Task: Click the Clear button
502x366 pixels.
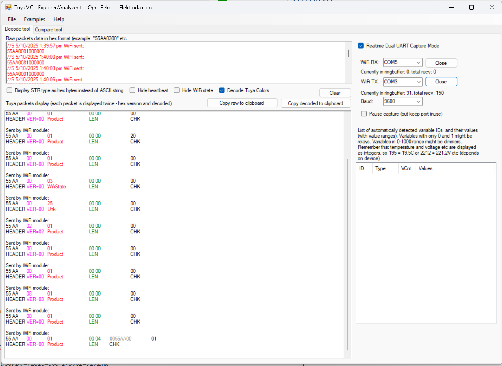Action: click(335, 93)
